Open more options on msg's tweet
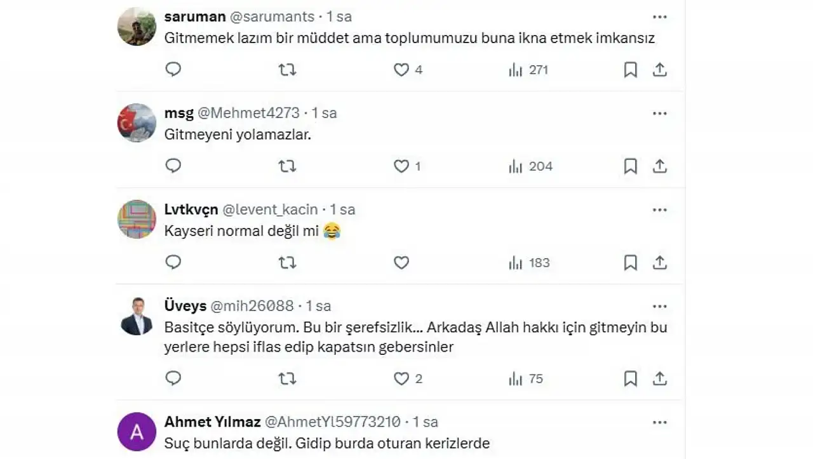Viewport: 813px width, 459px height. 660,114
